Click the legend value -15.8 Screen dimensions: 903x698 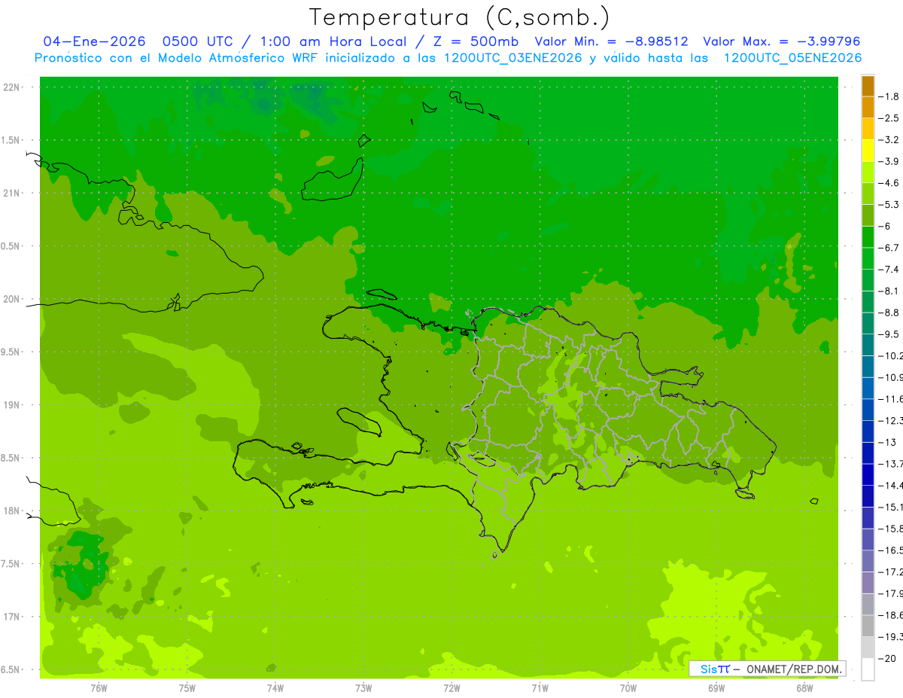tap(890, 529)
